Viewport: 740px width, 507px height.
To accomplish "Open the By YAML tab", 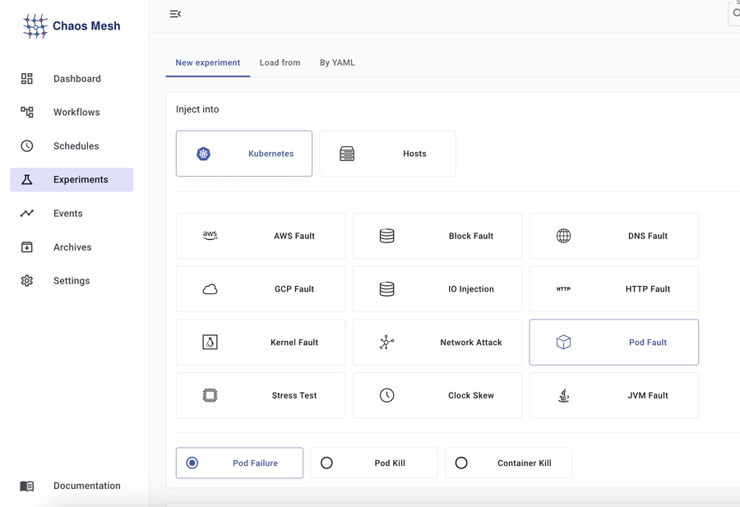I will (337, 62).
